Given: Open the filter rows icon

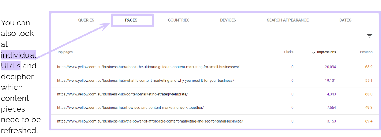Looking at the screenshot, I should [x=369, y=36].
